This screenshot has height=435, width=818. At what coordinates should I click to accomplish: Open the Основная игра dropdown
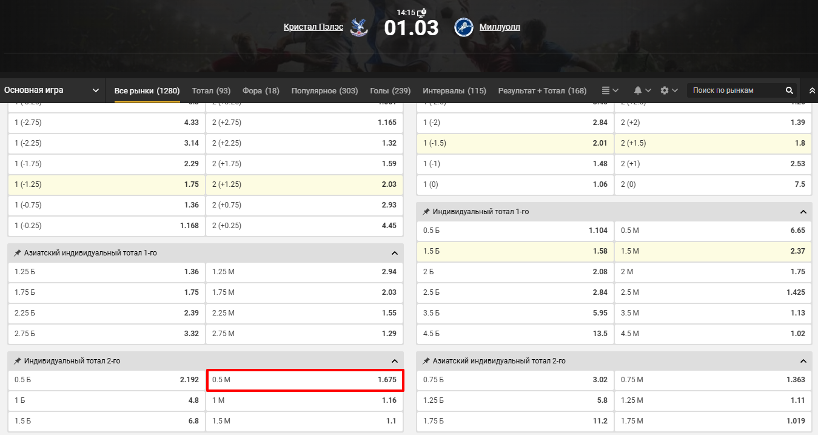point(52,90)
